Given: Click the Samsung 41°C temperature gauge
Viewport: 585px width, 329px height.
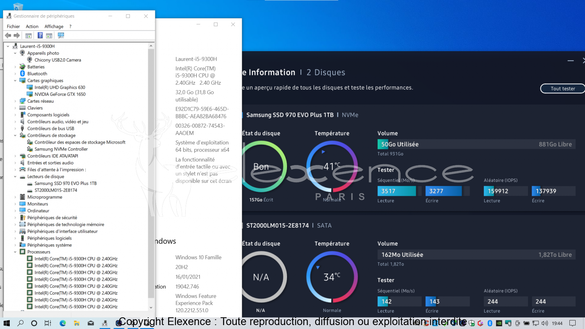Looking at the screenshot, I should [x=332, y=167].
